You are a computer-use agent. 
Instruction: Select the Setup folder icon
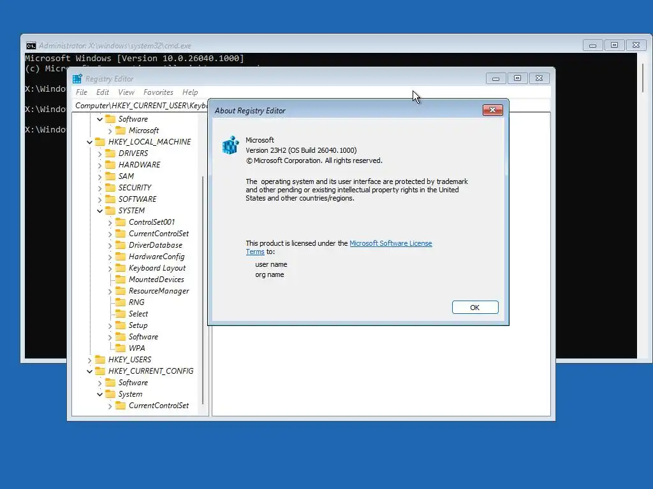(121, 325)
